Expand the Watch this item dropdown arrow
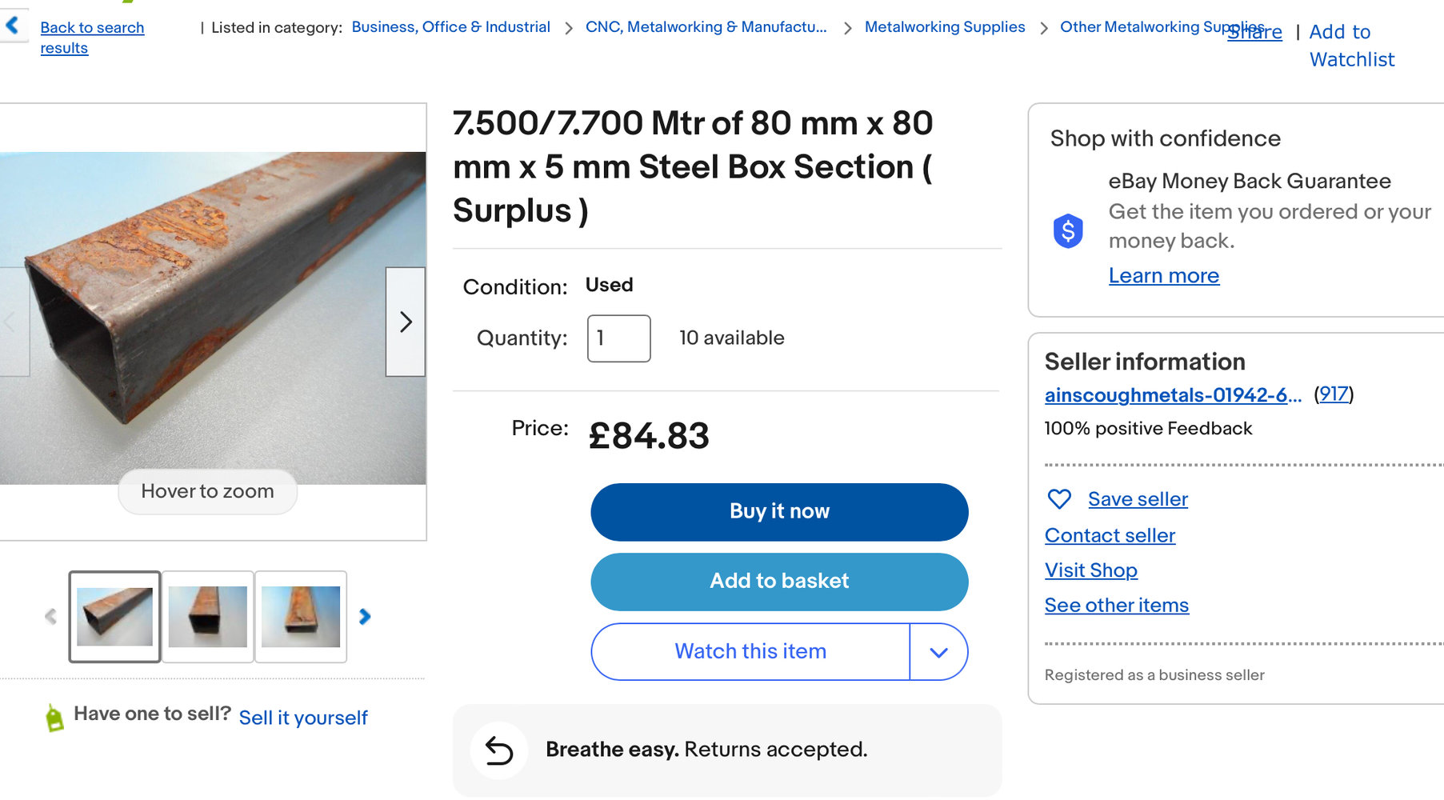The image size is (1444, 800). pos(938,652)
